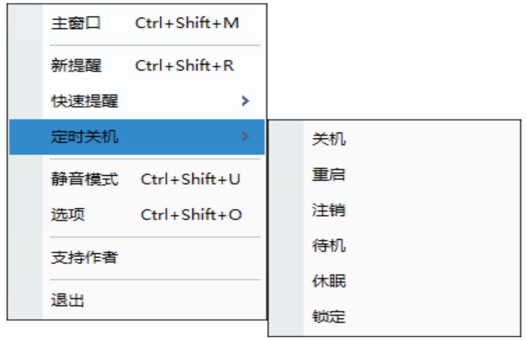Select 待机 standby option
The image size is (526, 341).
point(329,246)
